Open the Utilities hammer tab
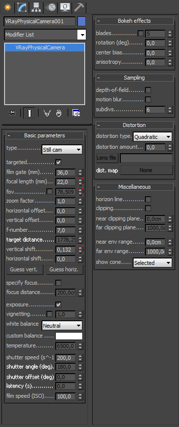The image size is (179, 427). [x=79, y=7]
